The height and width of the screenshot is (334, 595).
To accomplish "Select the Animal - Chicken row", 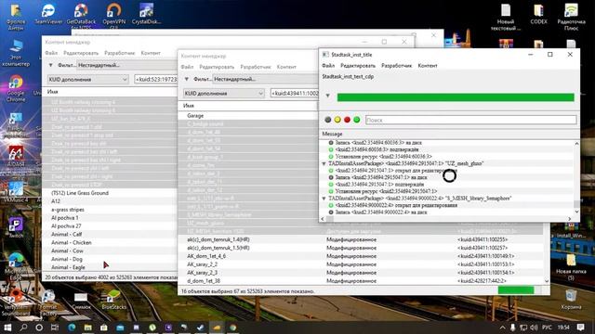I will pos(110,242).
